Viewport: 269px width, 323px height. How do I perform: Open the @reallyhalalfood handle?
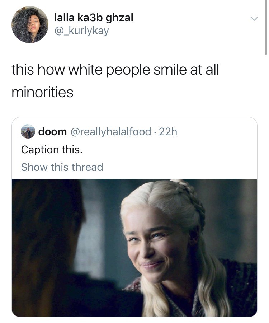tap(111, 132)
